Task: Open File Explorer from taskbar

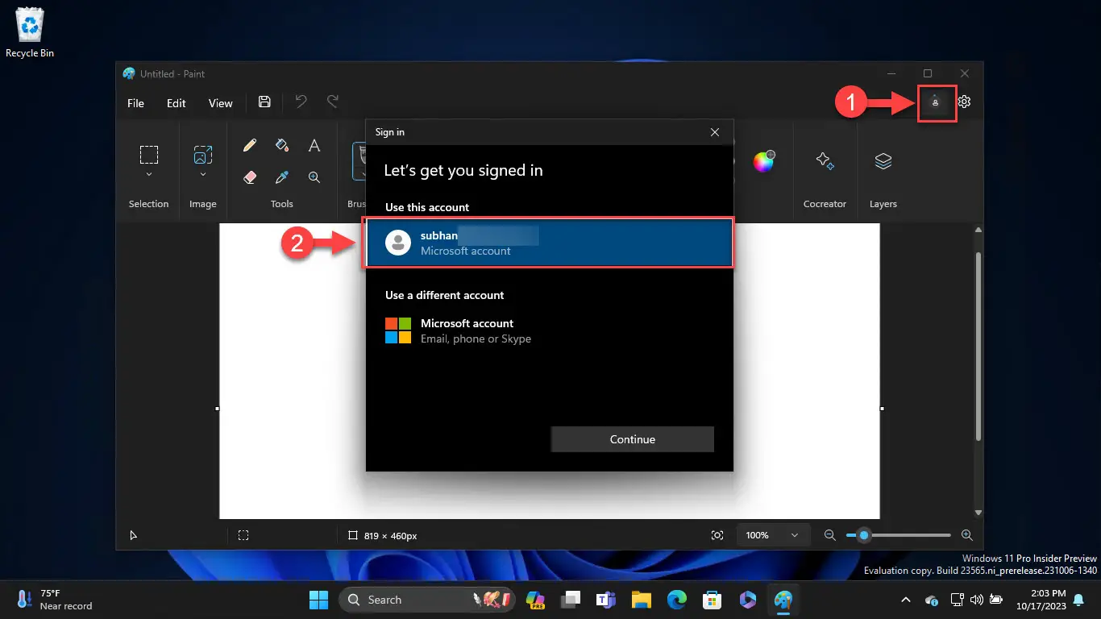Action: [642, 600]
